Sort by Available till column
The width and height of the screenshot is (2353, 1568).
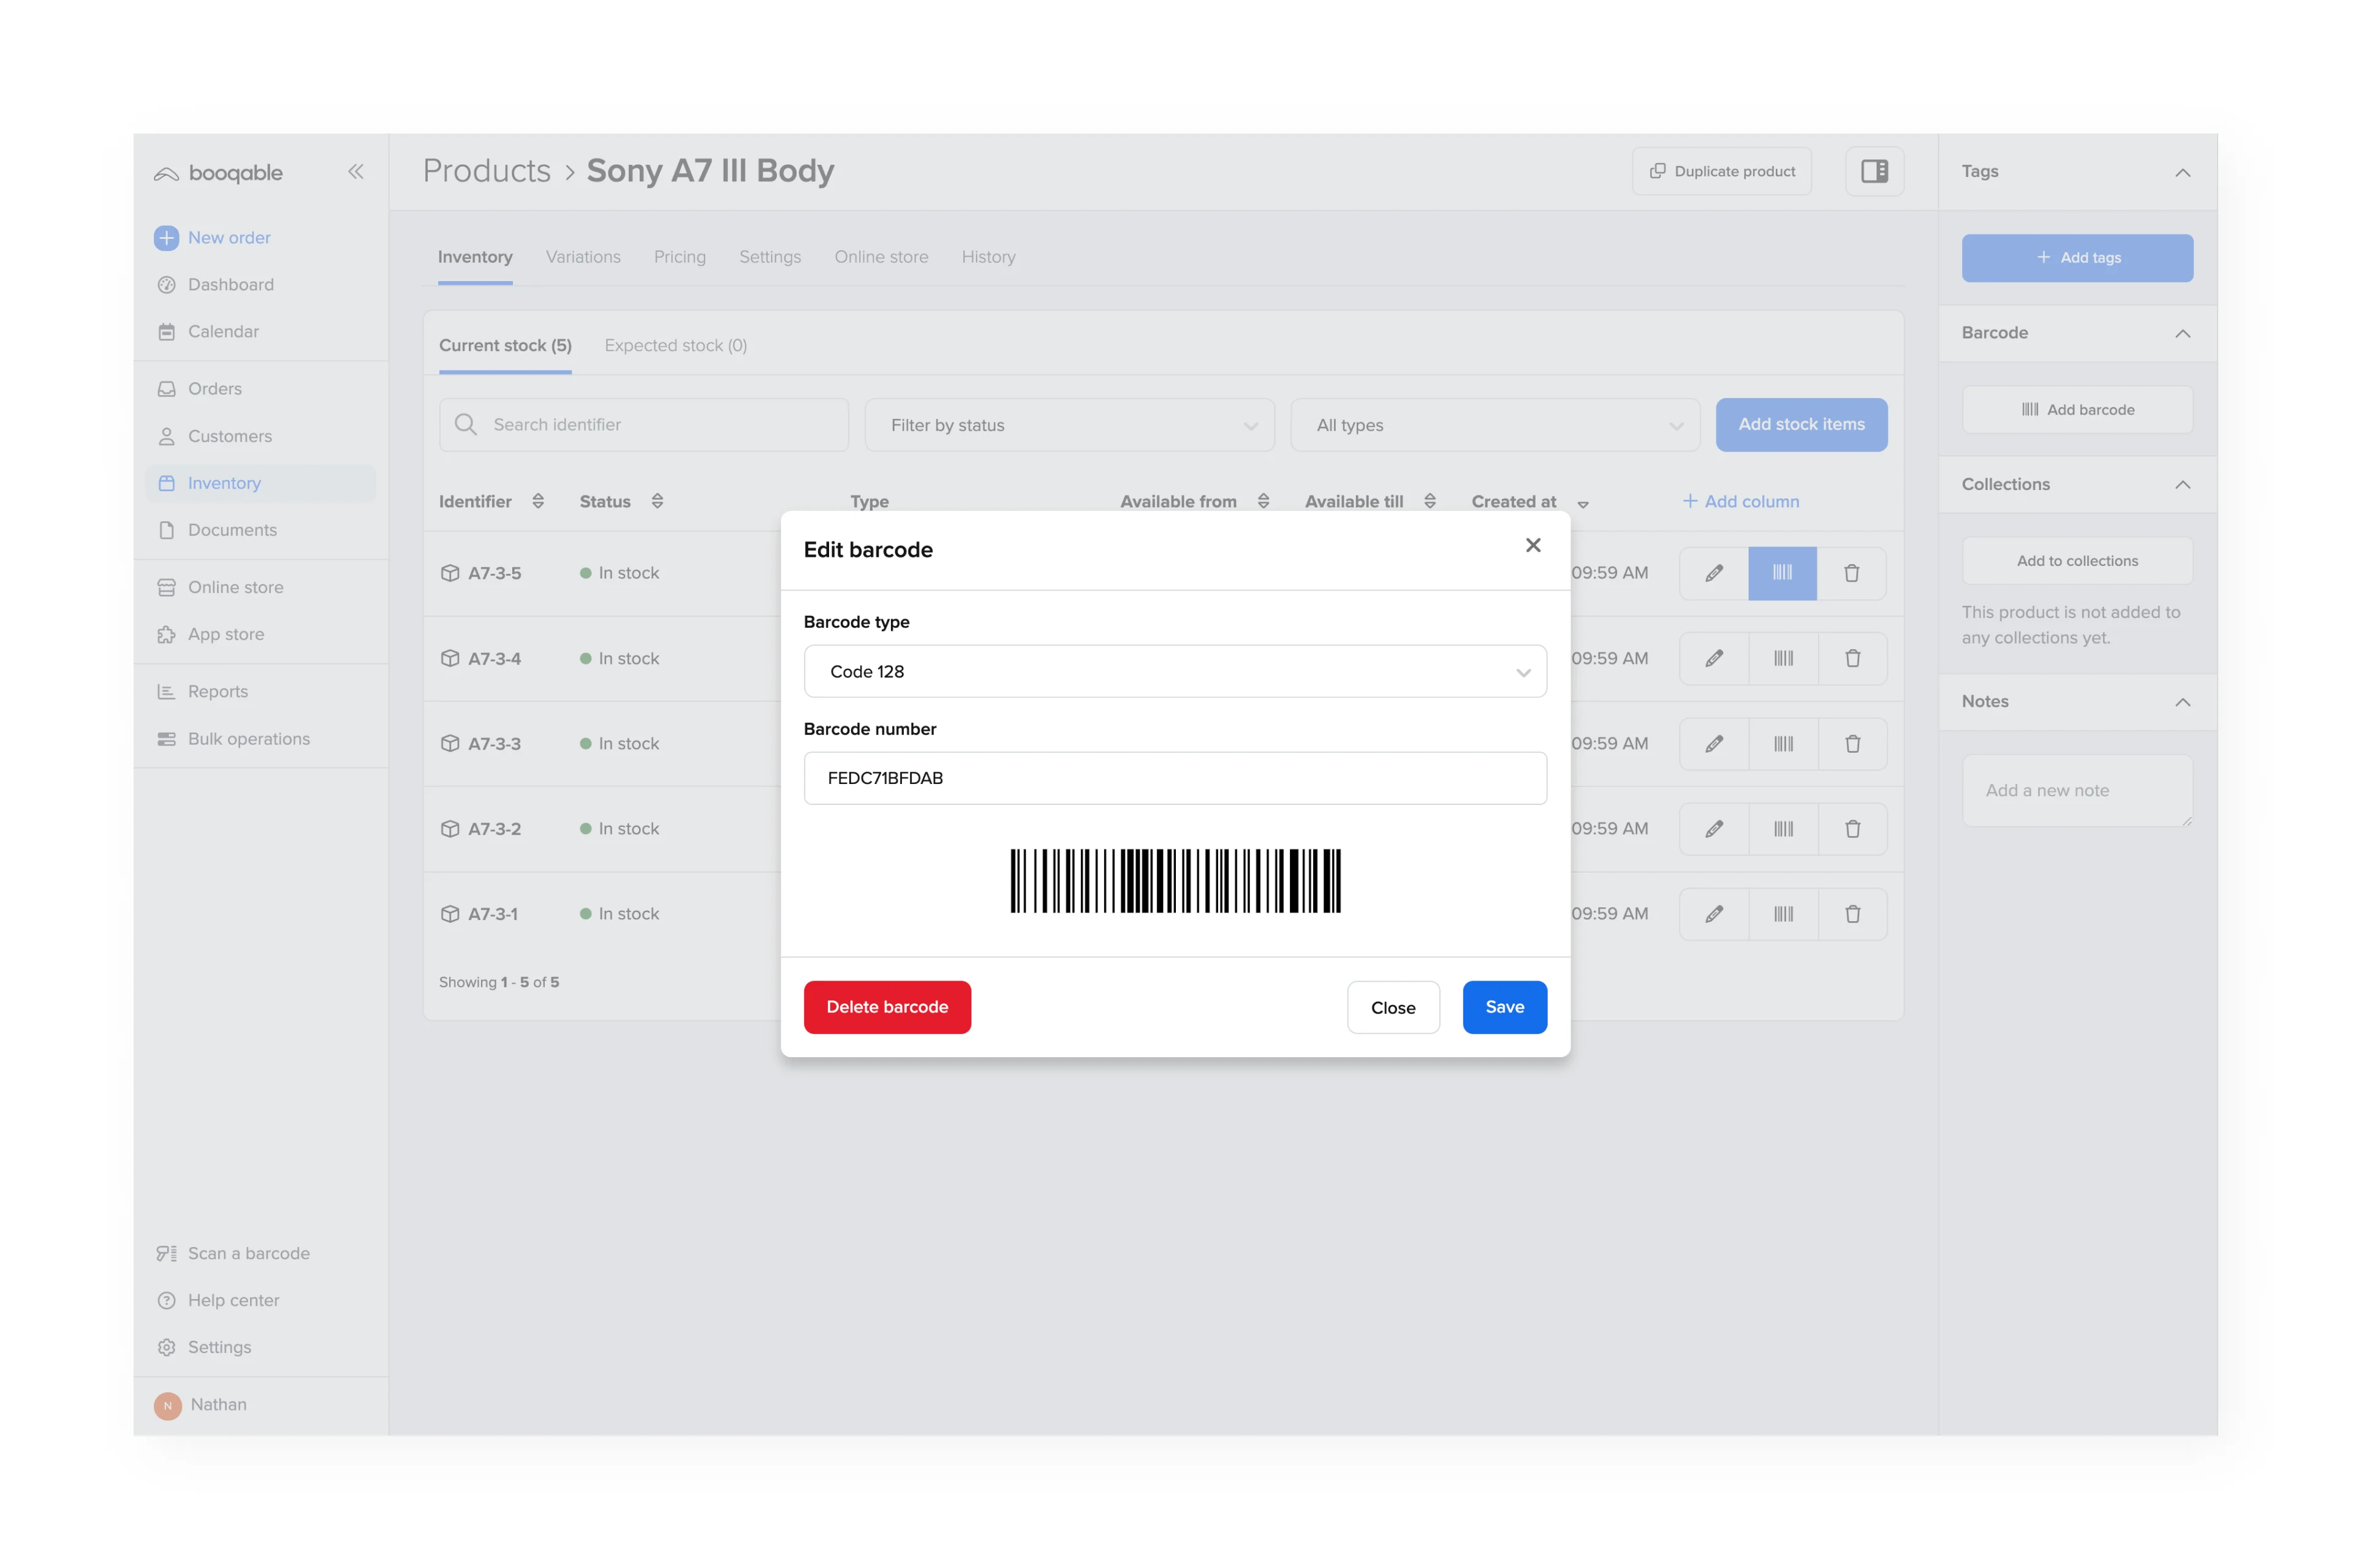[x=1430, y=501]
